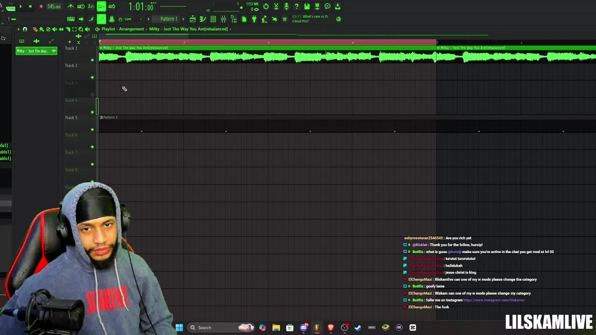Click the microphone one-click recording icon

coord(286,7)
